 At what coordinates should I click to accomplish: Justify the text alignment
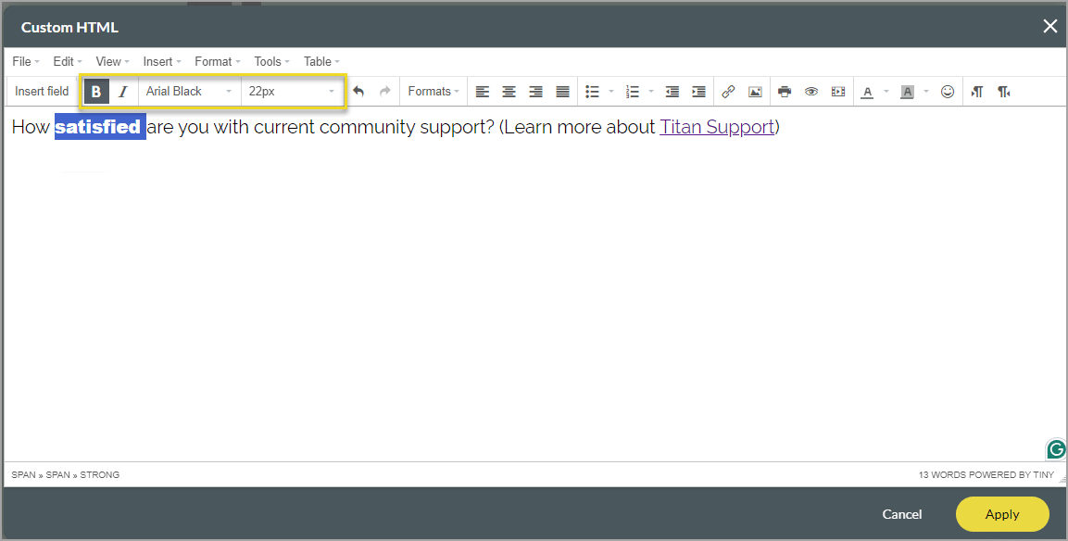click(562, 92)
